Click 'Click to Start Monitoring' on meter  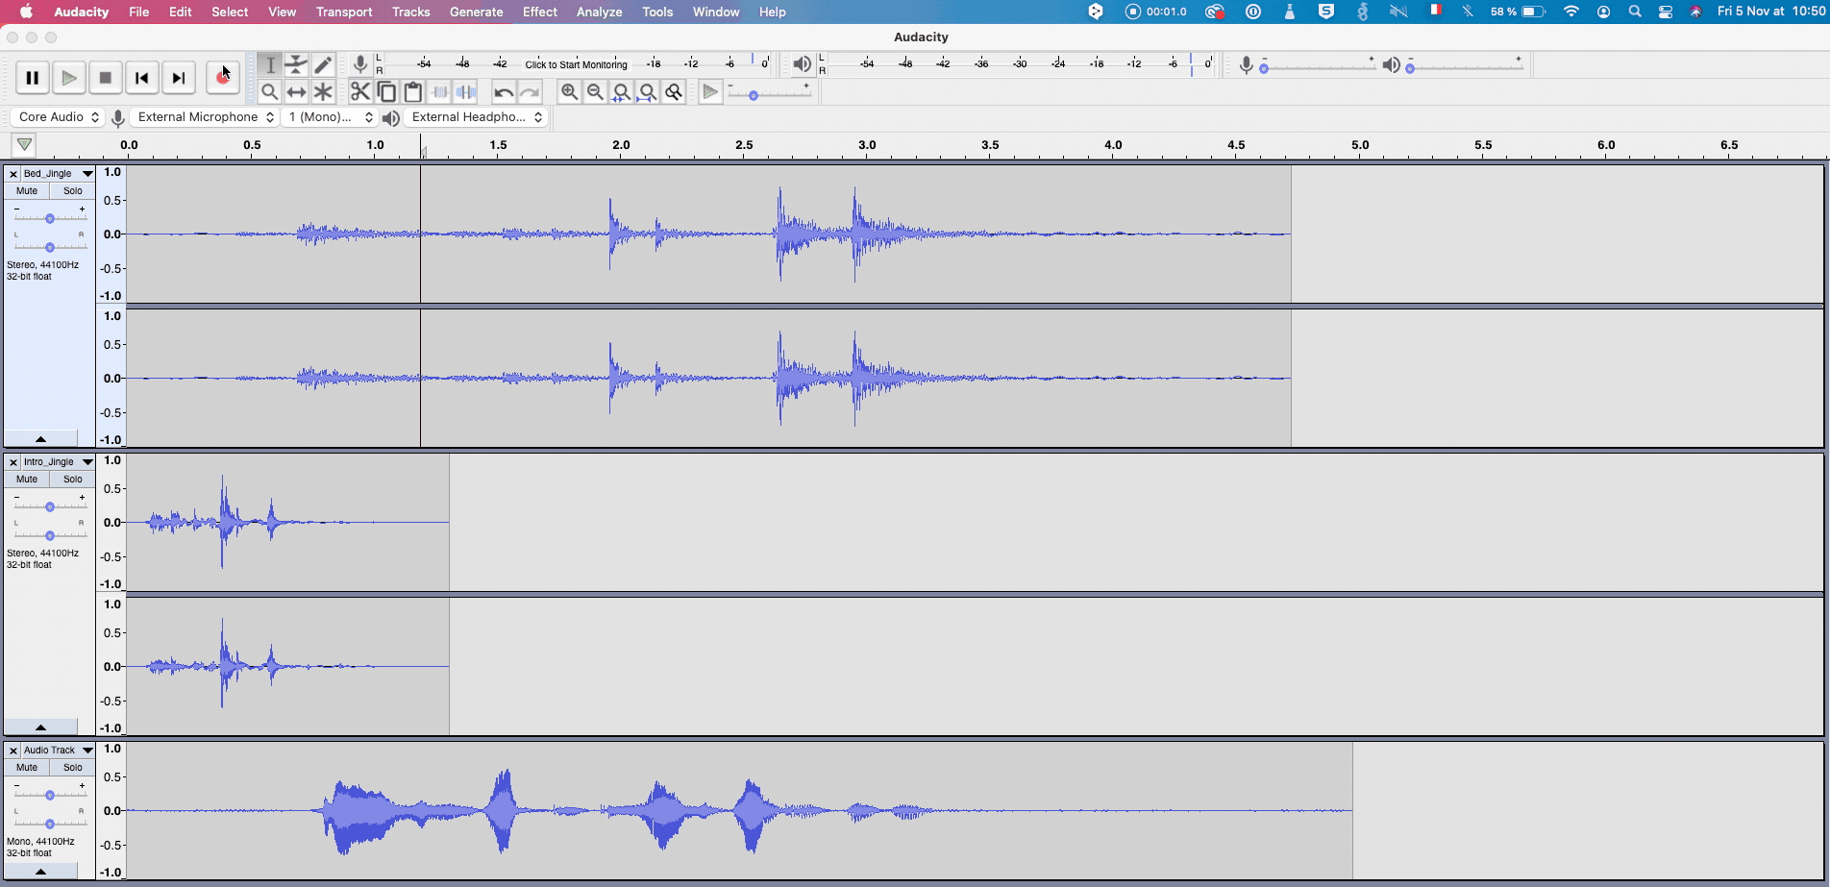coord(576,64)
